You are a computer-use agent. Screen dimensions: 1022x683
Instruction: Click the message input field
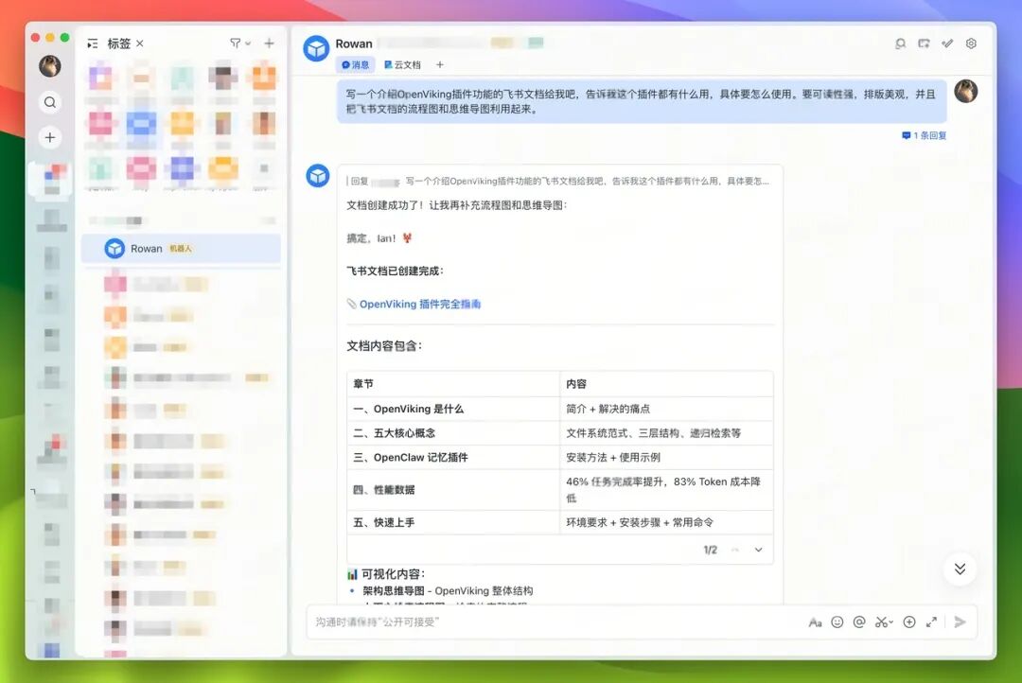click(x=554, y=622)
